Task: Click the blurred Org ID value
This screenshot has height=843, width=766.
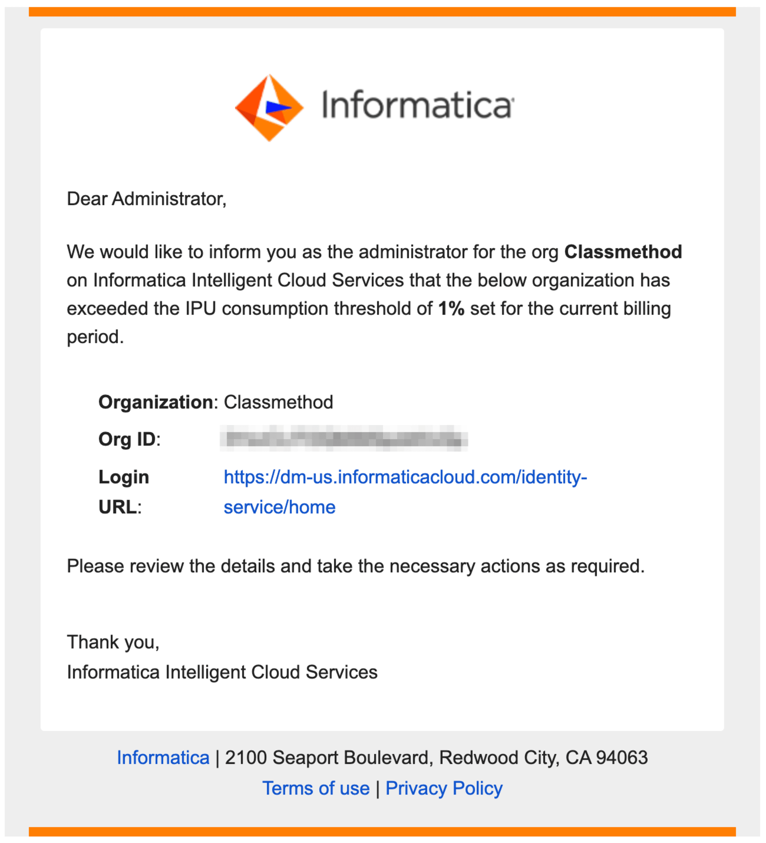Action: point(344,438)
